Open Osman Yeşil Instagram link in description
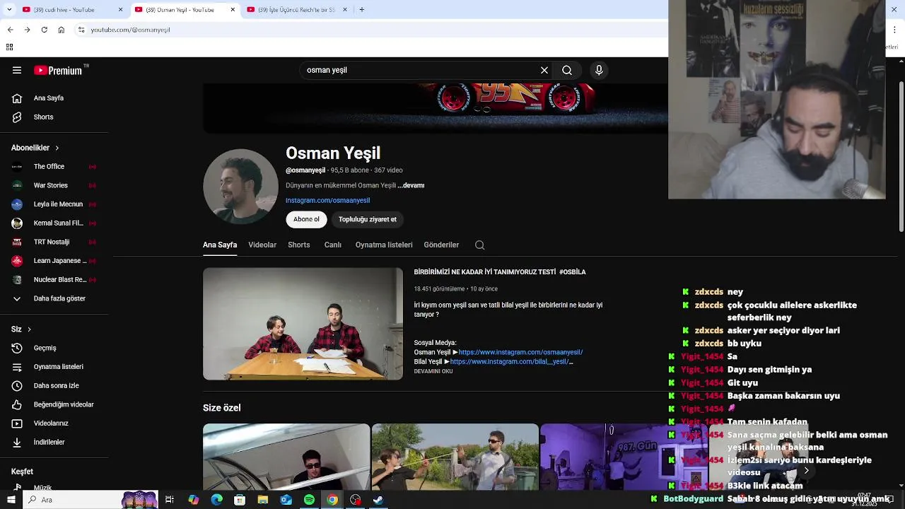This screenshot has height=509, width=905. 520,352
